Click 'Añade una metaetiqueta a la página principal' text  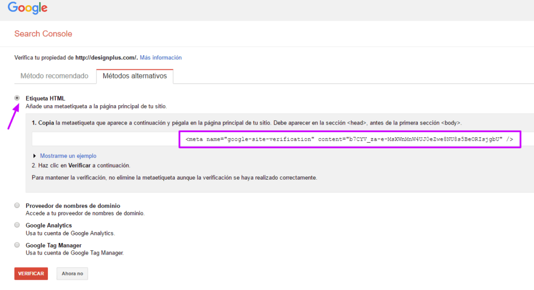click(x=96, y=106)
